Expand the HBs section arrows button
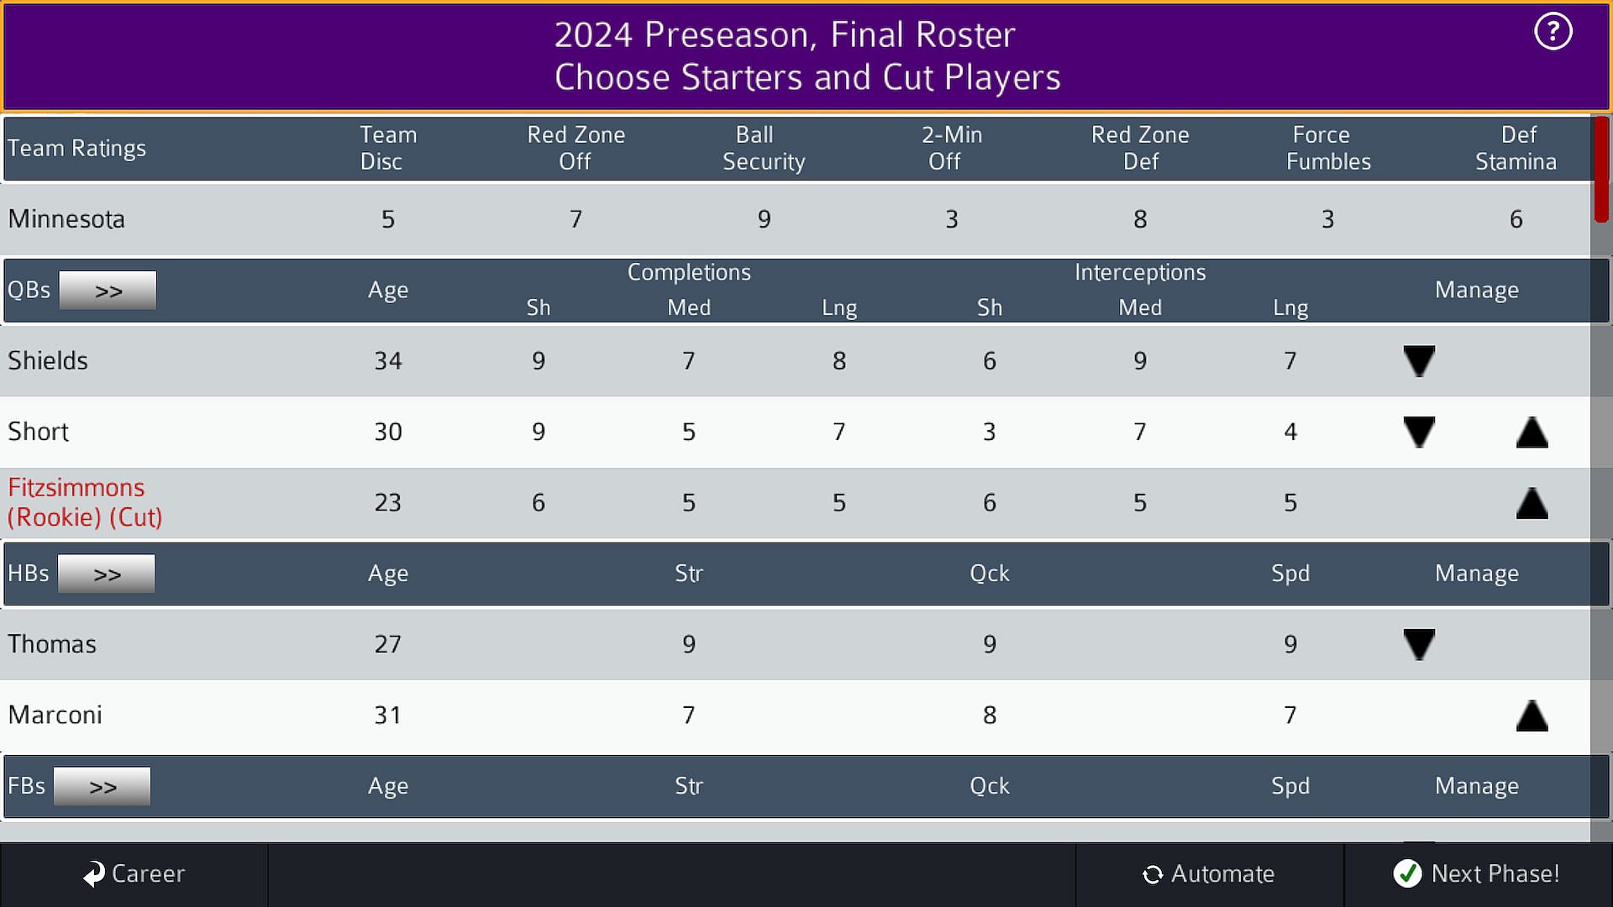The image size is (1613, 907). tap(107, 574)
